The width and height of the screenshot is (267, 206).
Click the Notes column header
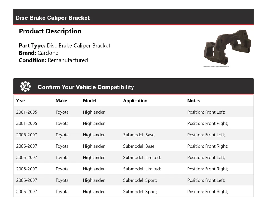193,101
